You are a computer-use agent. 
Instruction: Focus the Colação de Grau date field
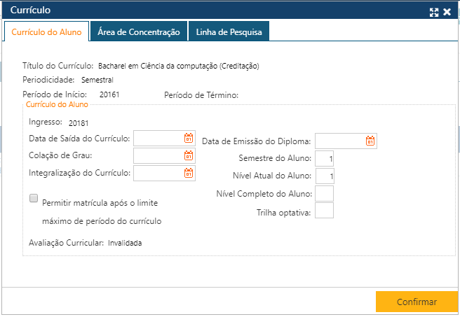point(158,155)
